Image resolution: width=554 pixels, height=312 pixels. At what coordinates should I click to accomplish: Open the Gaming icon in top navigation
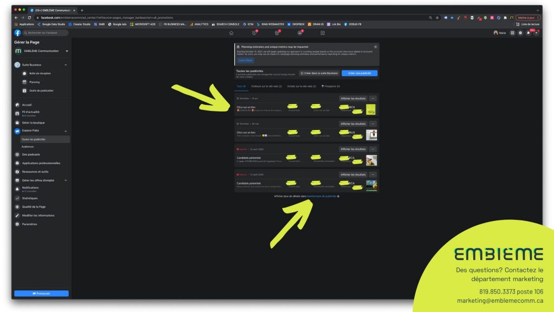(x=322, y=33)
